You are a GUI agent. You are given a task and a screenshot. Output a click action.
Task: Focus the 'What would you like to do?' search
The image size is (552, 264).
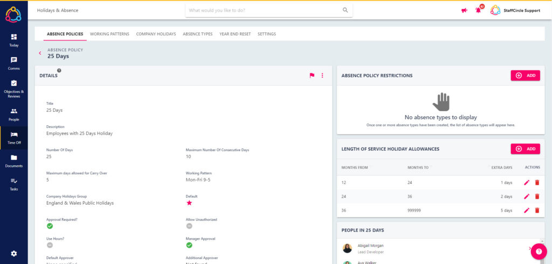click(265, 11)
